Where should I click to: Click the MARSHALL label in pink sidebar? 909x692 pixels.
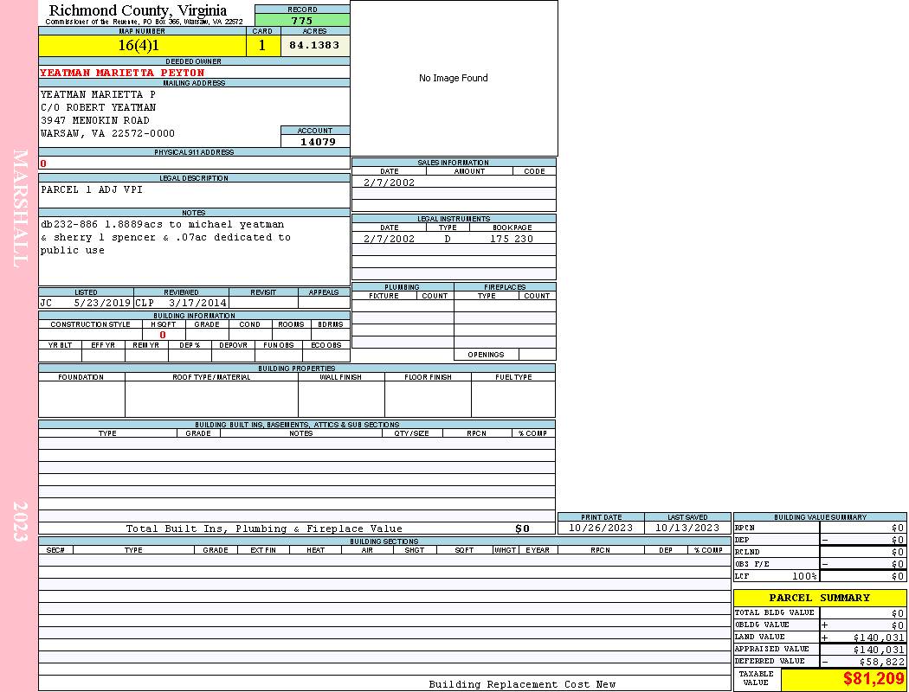tap(20, 208)
